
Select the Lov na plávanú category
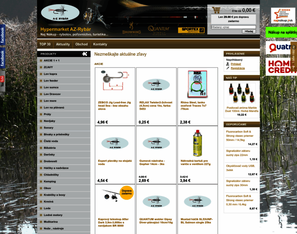[x=64, y=107]
